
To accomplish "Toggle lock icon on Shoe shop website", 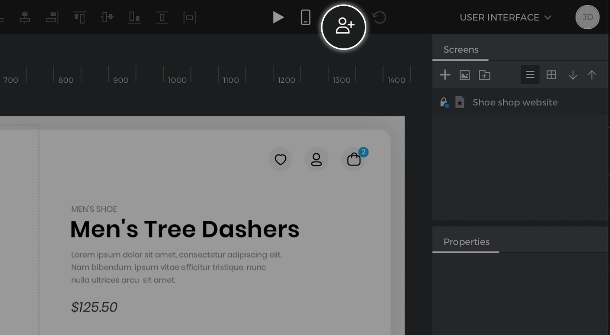I will [x=444, y=102].
